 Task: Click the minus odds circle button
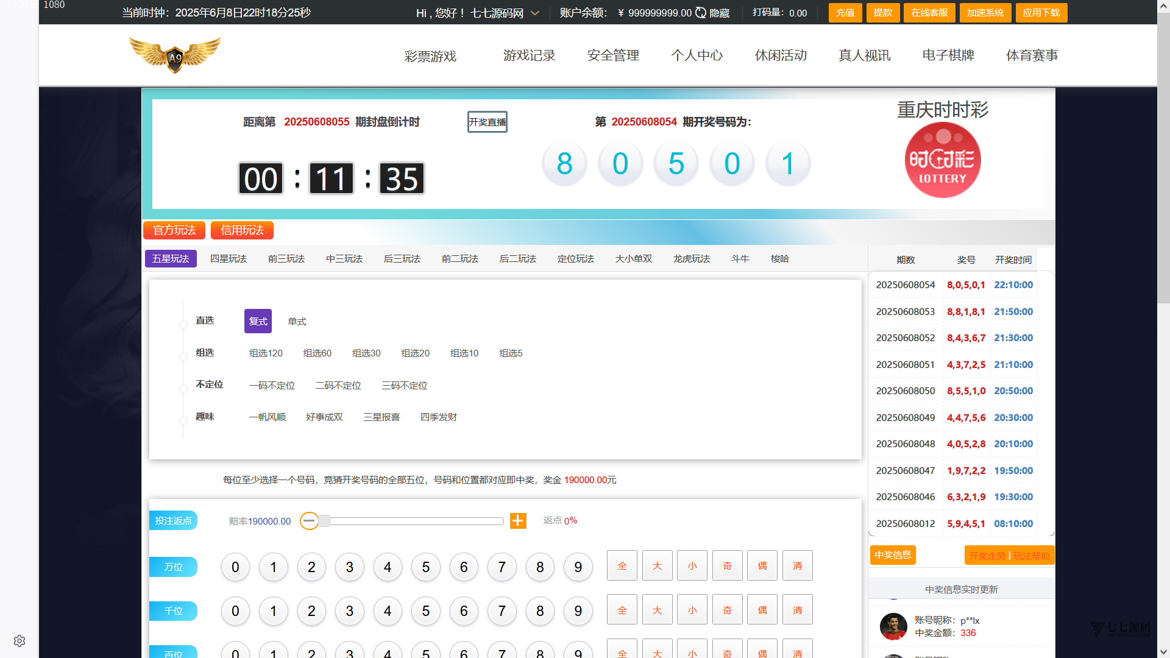pyautogui.click(x=309, y=521)
